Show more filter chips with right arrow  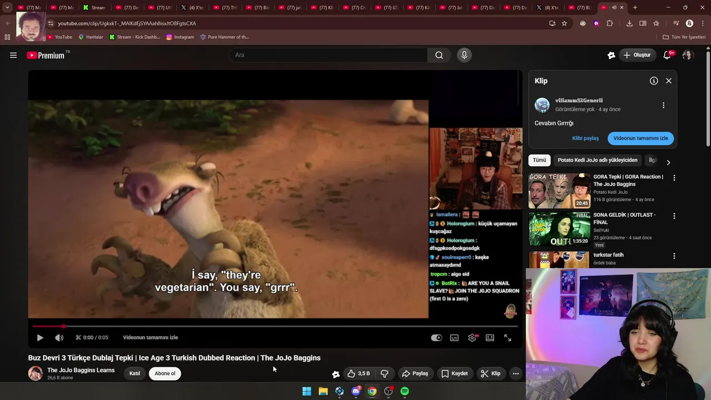pos(668,162)
